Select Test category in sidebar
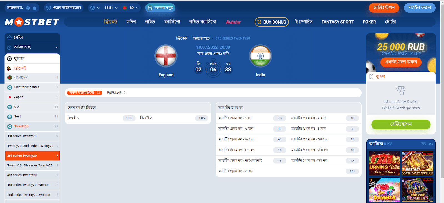This screenshot has width=444, height=203. tap(32, 117)
